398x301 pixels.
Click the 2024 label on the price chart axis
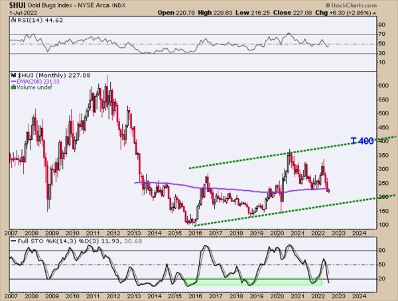coord(360,233)
